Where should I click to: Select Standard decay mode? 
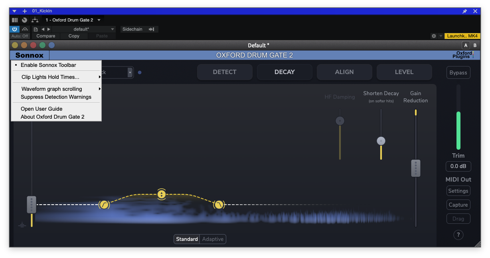coord(187,239)
